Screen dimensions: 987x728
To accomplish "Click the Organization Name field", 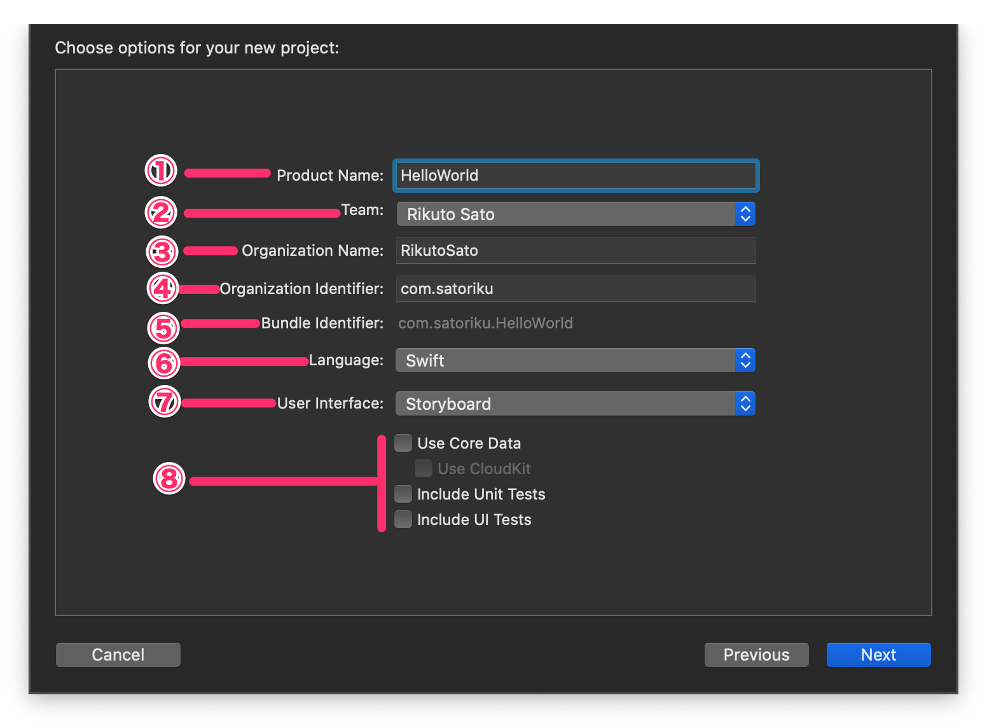I will (x=576, y=251).
